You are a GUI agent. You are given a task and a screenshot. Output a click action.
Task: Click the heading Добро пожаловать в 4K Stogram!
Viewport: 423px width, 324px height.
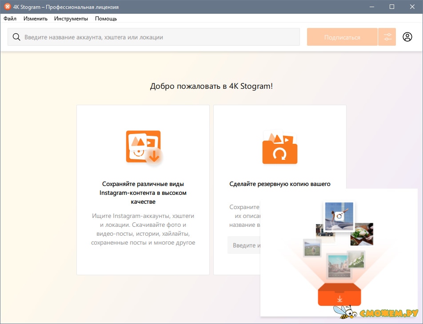pos(211,86)
